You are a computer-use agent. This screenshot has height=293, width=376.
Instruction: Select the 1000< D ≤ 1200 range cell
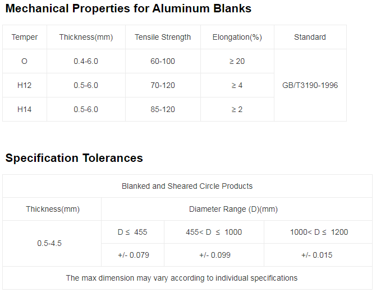pyautogui.click(x=319, y=232)
